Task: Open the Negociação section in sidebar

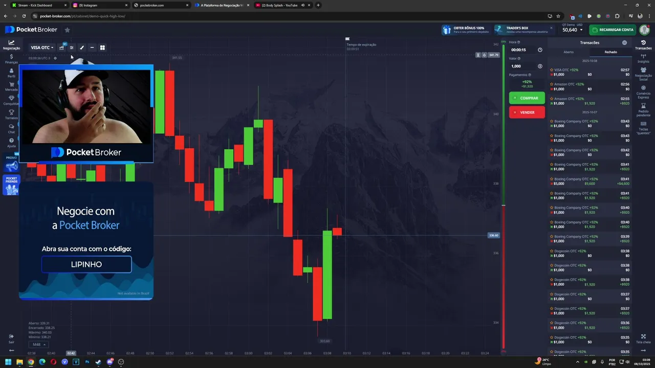Action: pos(11,45)
